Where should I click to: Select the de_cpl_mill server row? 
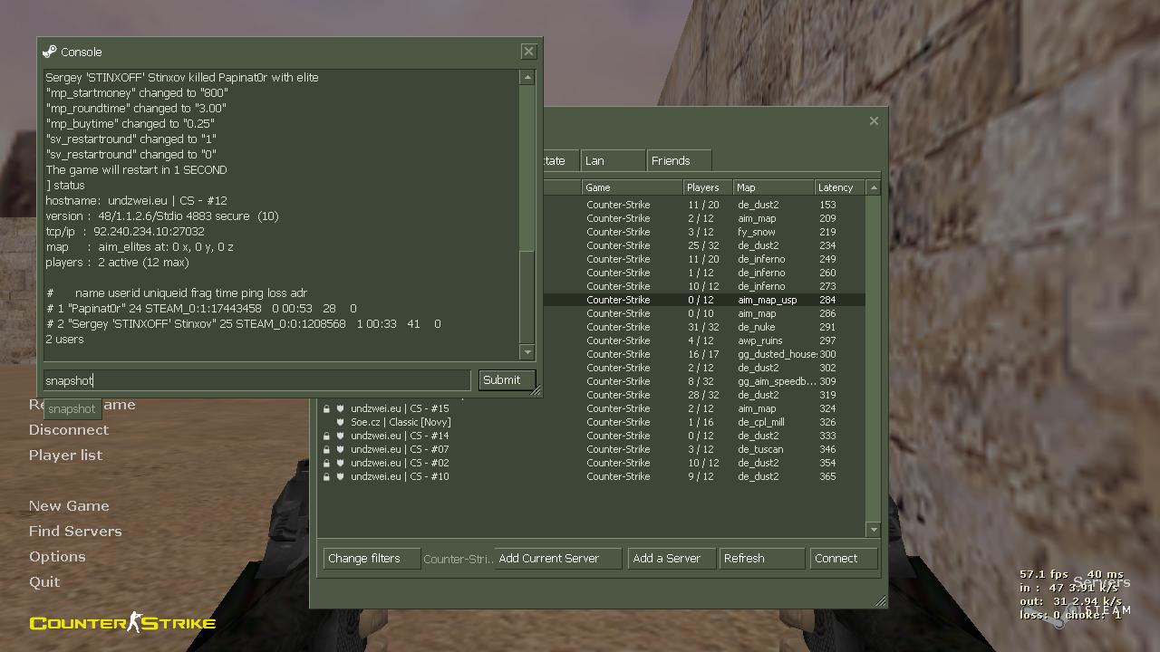(592, 422)
